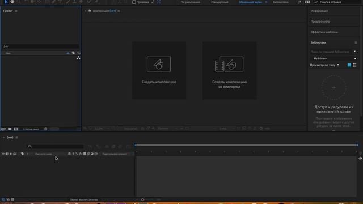The image size is (363, 204).
Task: Toggle the Transfer Controls pane icon
Action: click(8, 199)
